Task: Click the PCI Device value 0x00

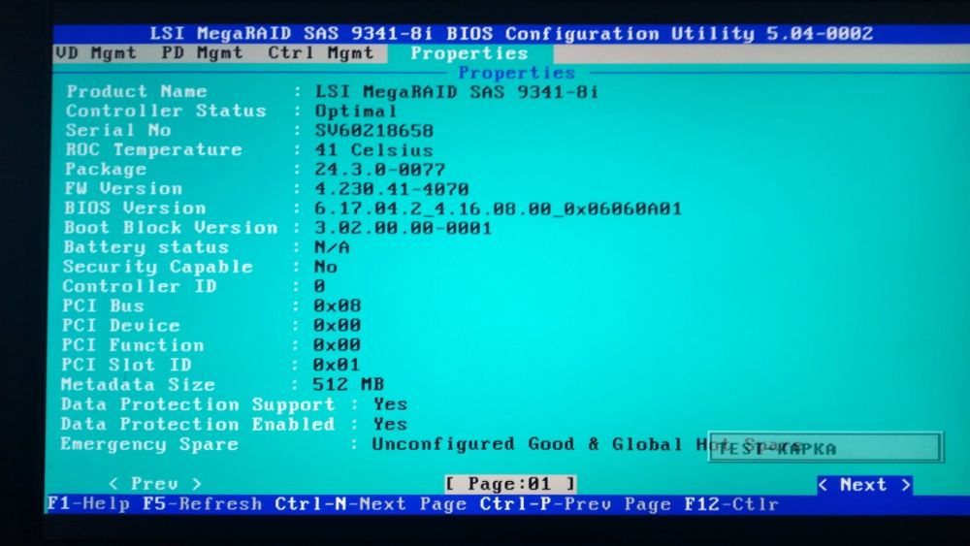Action: 338,326
